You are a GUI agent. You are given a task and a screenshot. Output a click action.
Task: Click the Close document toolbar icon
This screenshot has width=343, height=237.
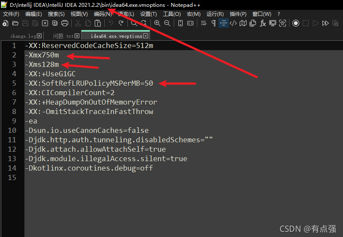coord(45,23)
